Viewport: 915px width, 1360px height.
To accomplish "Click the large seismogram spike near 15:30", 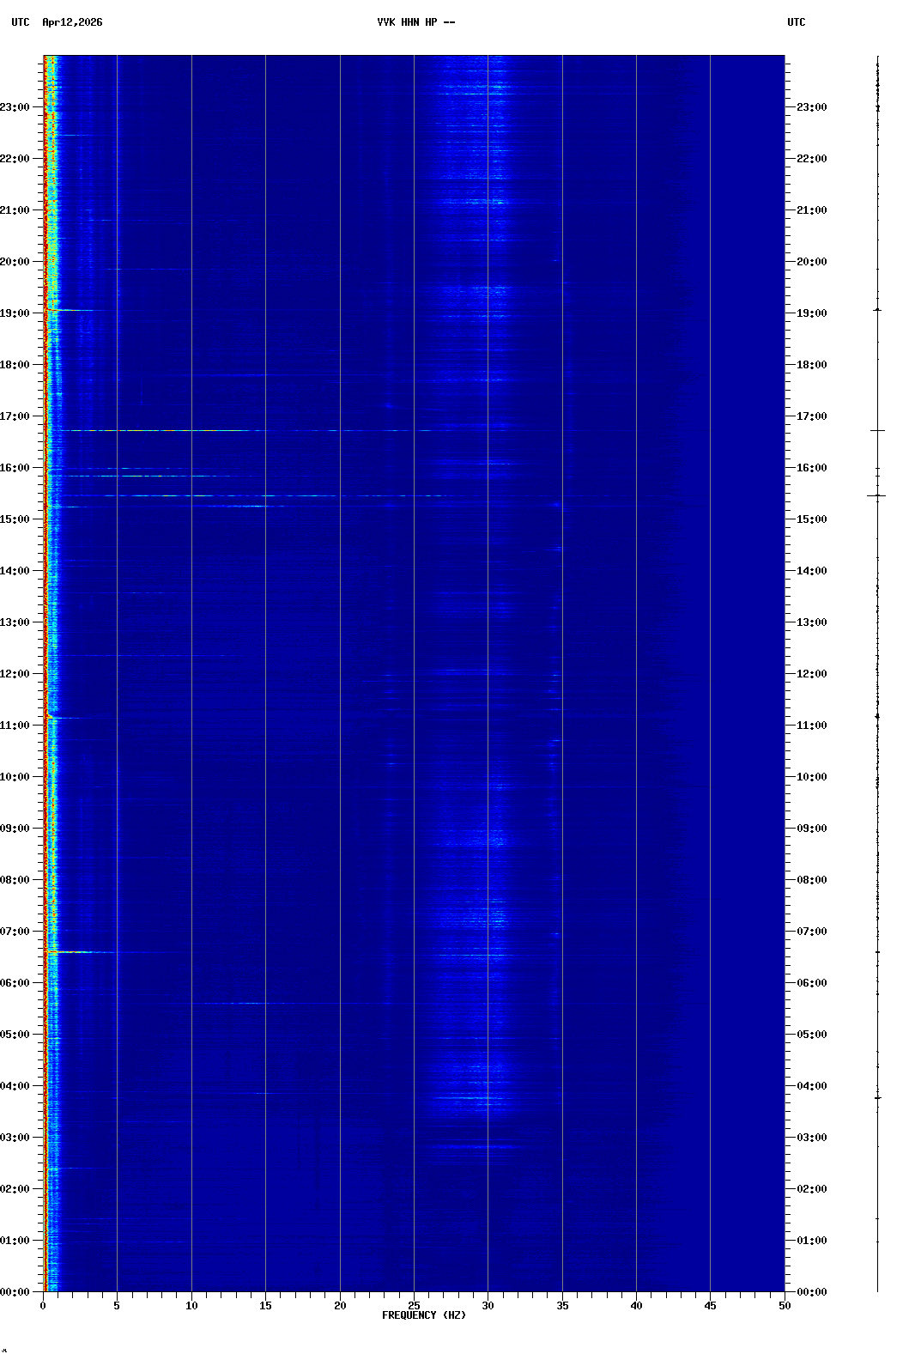I will [876, 495].
